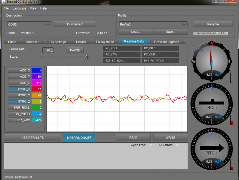Increase the frame rate stepper
This screenshot has height=180, width=239.
[52, 49]
